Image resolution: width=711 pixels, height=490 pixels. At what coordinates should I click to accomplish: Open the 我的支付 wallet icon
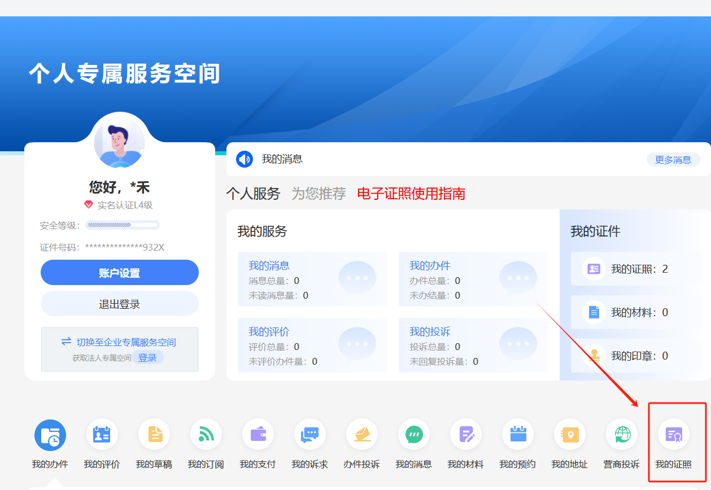point(258,435)
